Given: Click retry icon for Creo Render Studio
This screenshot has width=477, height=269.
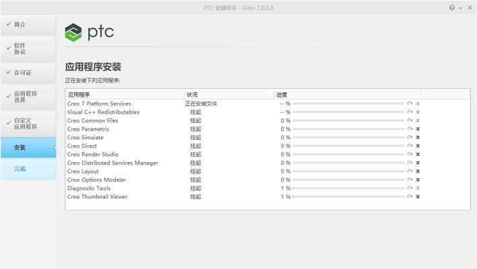Looking at the screenshot, I should click(x=410, y=155).
